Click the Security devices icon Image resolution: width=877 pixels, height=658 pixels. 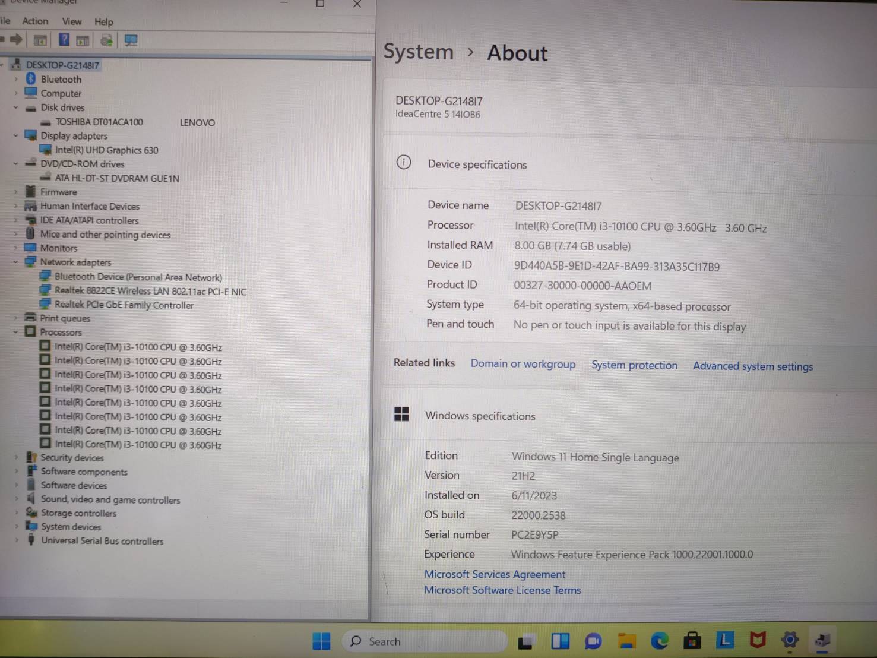(31, 457)
